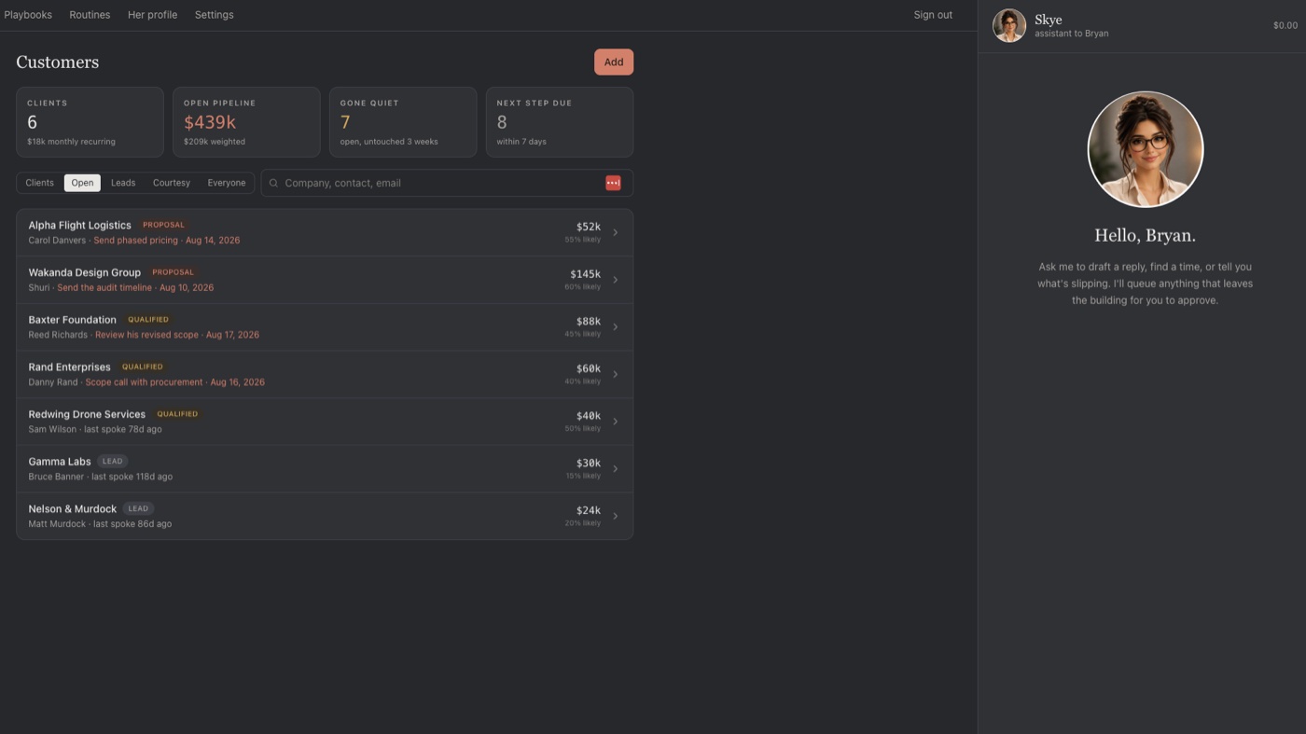Click the Alpha Flight Logistics company name
1306x734 pixels.
pyautogui.click(x=79, y=225)
